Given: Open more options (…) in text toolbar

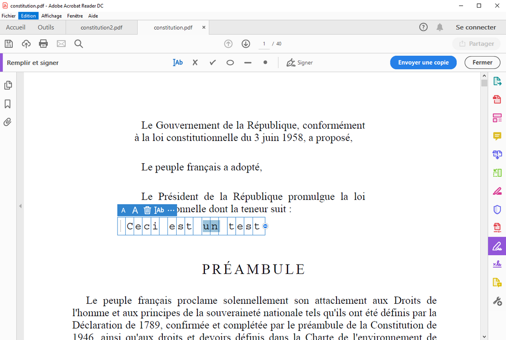Looking at the screenshot, I should point(171,210).
